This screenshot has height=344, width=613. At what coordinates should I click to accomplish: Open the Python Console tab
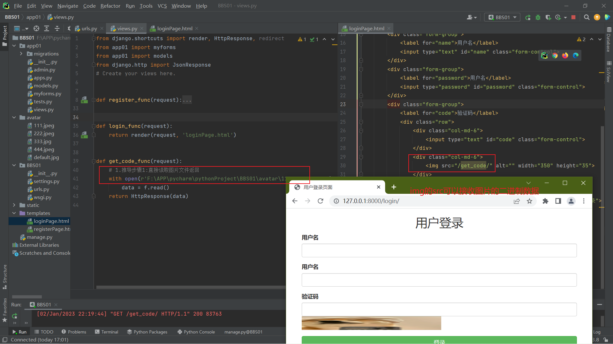pyautogui.click(x=196, y=332)
